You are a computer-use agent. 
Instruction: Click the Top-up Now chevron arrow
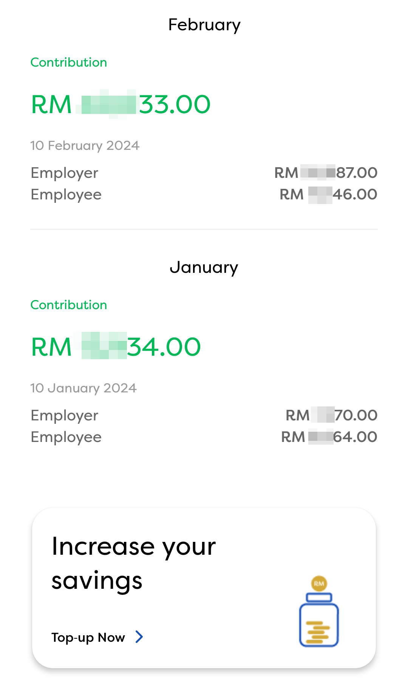(x=139, y=637)
